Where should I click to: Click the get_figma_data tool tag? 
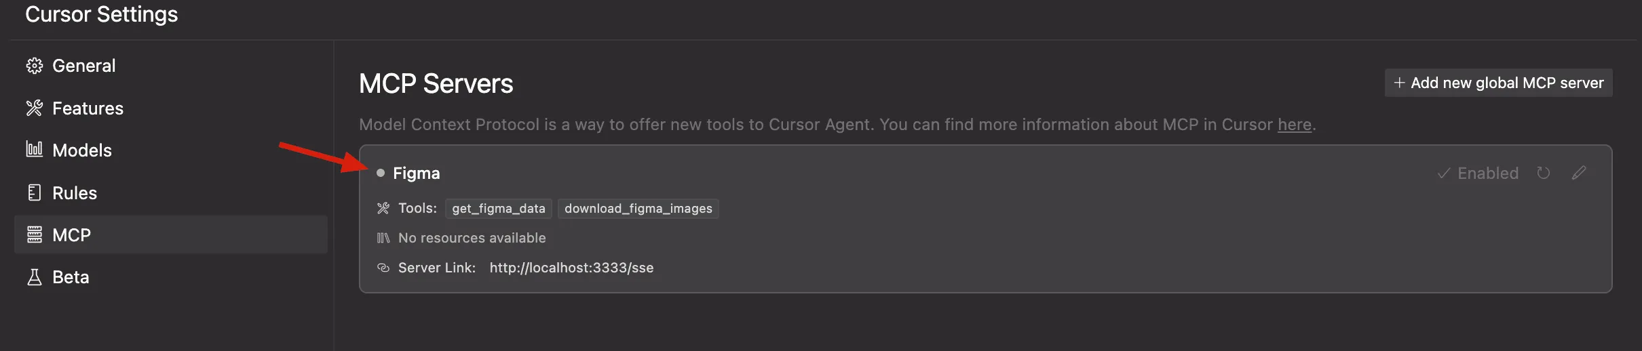point(499,209)
